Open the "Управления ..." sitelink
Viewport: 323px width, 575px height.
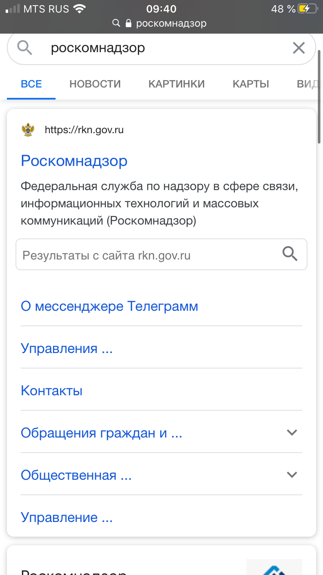(x=67, y=348)
